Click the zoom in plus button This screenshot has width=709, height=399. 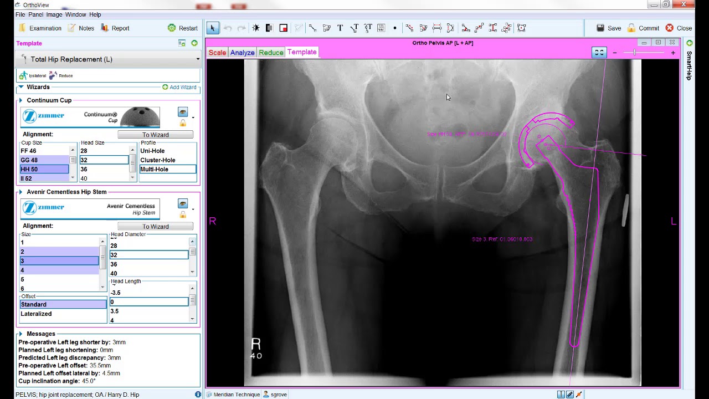click(x=673, y=53)
